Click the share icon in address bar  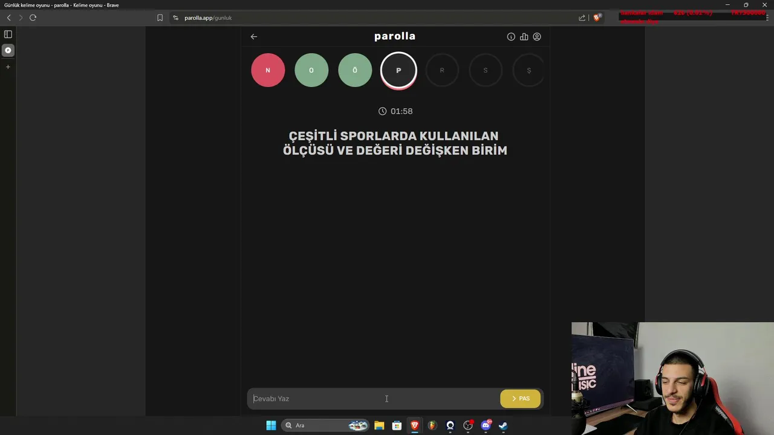tap(582, 18)
